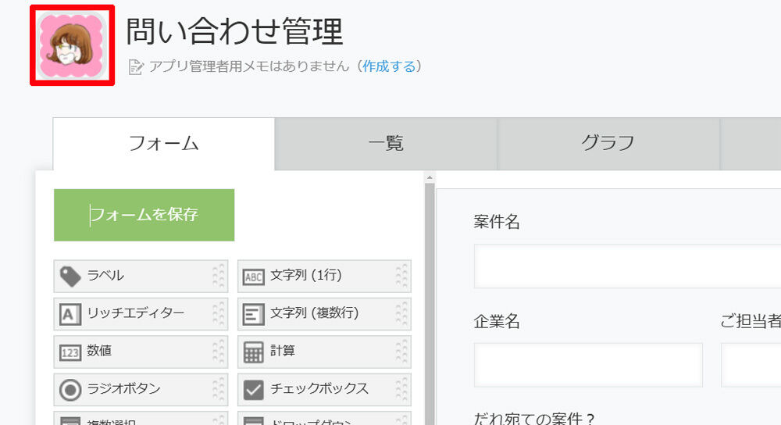Click the ラベル field text
The width and height of the screenshot is (781, 425).
click(x=105, y=275)
